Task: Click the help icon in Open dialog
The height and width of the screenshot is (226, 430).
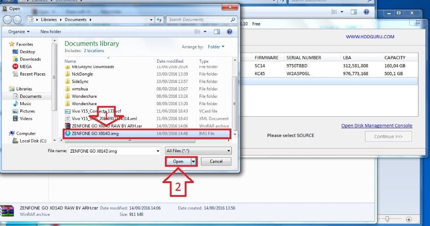Action: click(230, 31)
